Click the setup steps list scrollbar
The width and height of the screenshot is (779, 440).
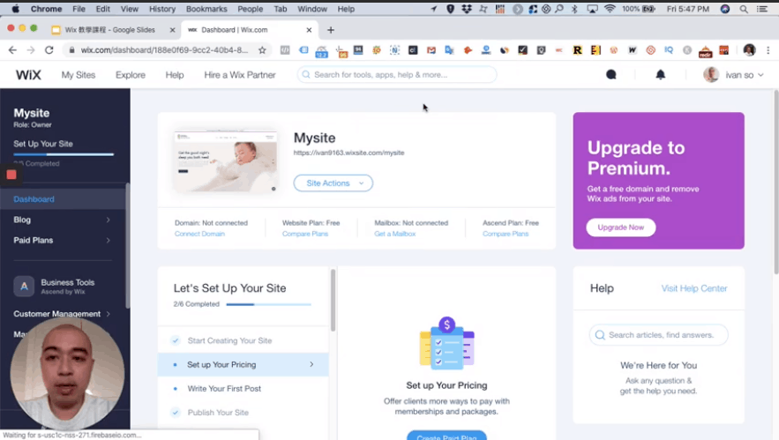333,301
